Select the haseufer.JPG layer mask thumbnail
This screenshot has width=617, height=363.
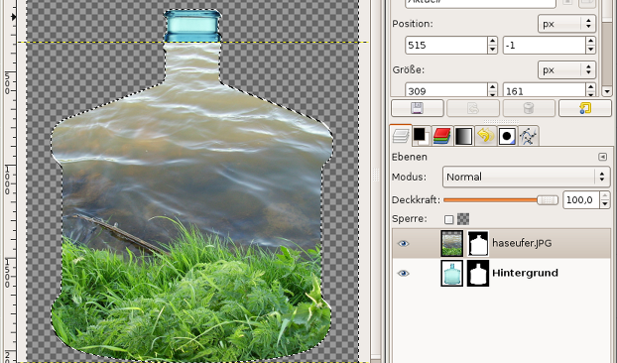point(478,243)
